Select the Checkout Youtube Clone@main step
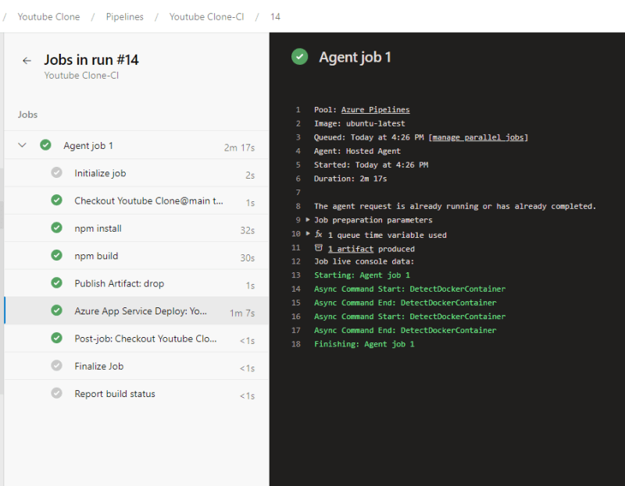The image size is (625, 486). tap(137, 200)
